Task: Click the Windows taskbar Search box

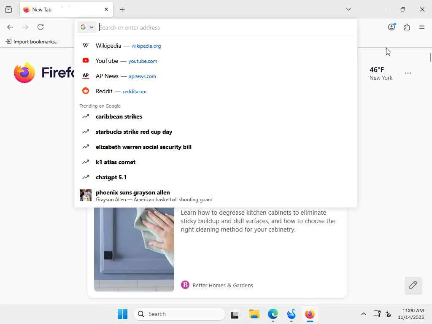Action: tap(179, 314)
